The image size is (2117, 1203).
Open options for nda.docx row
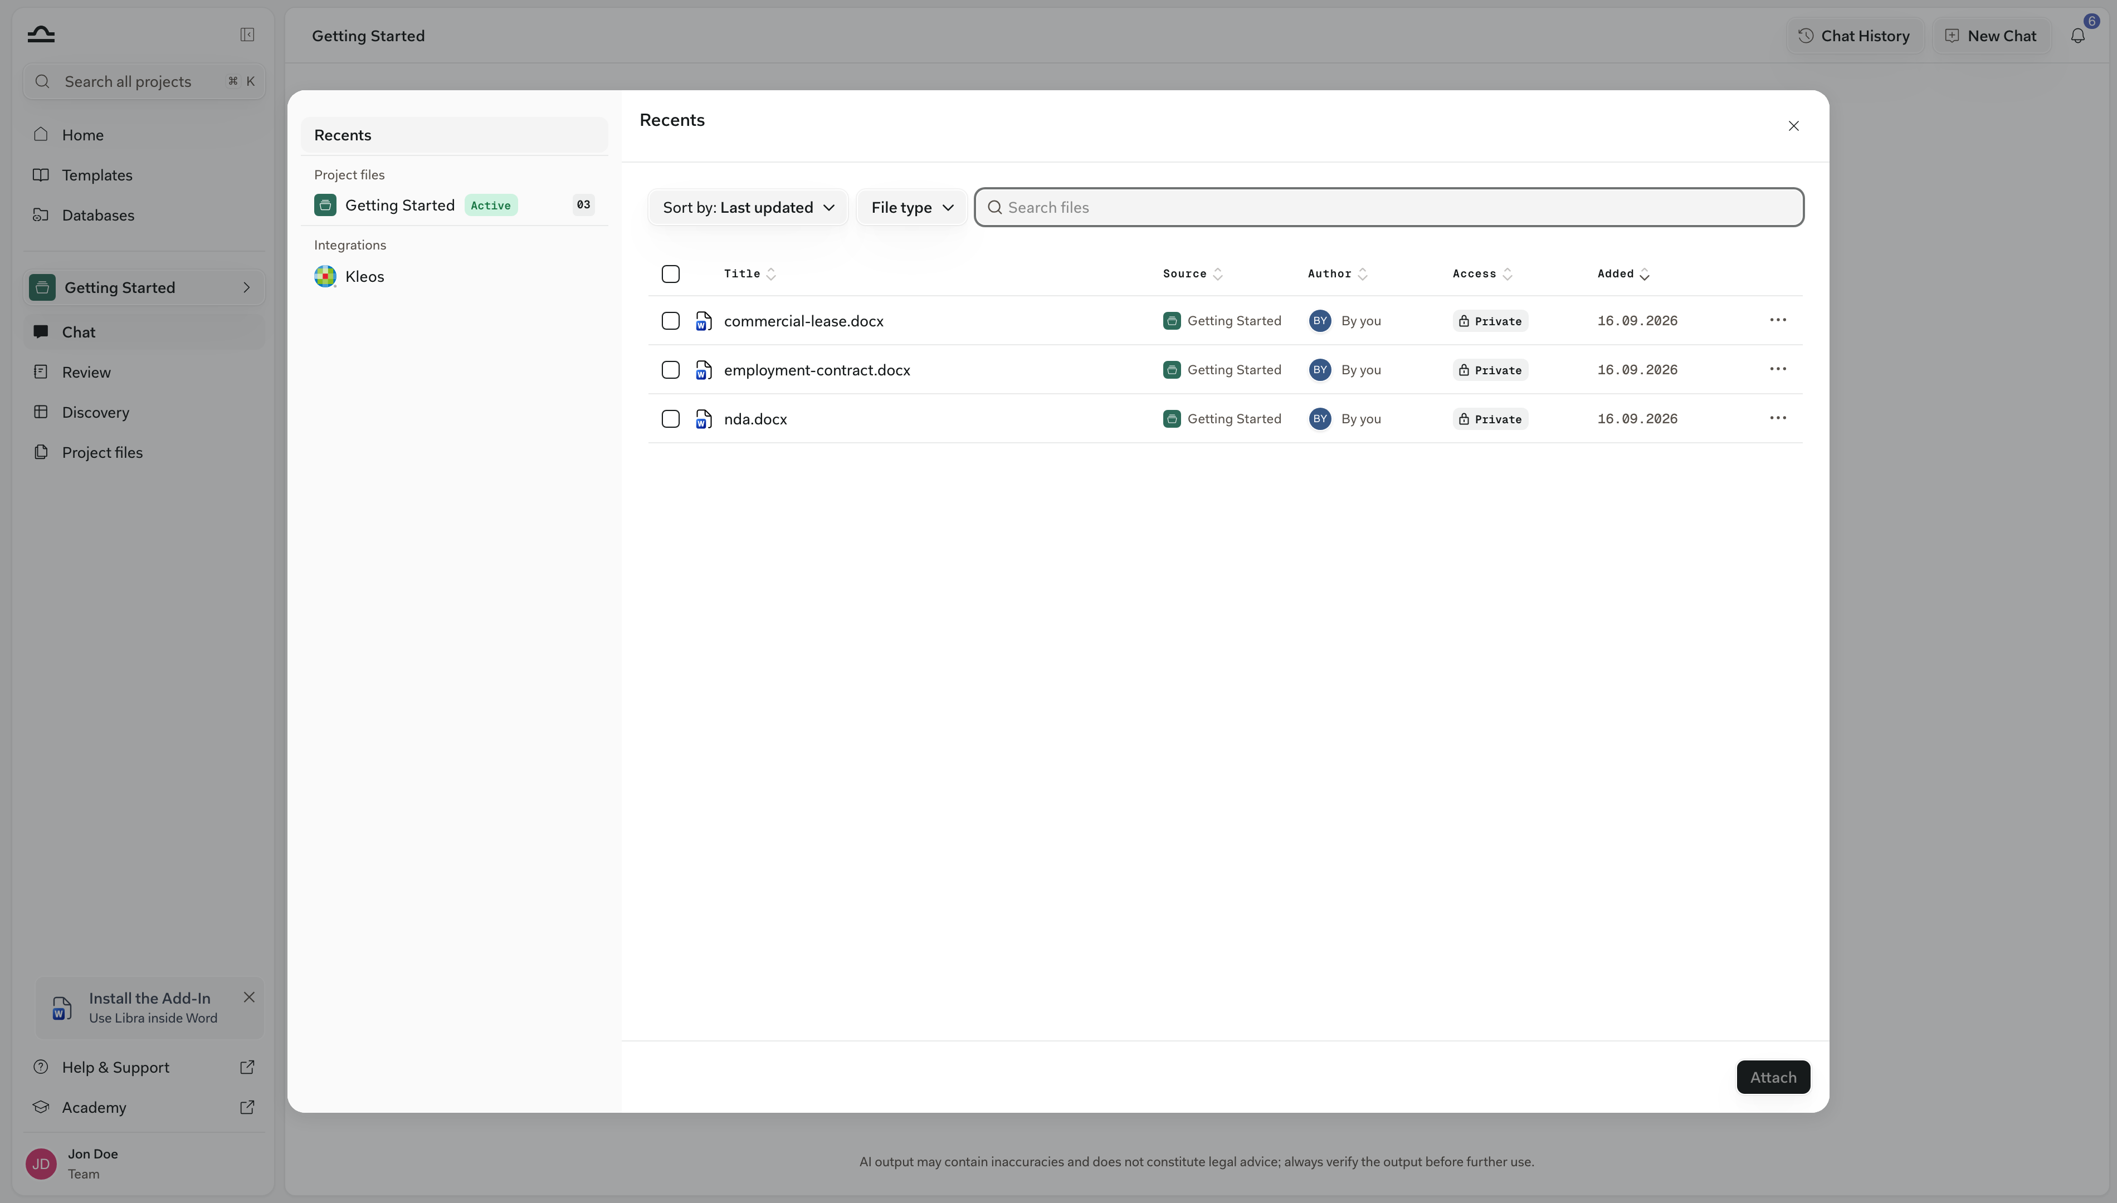click(1778, 418)
